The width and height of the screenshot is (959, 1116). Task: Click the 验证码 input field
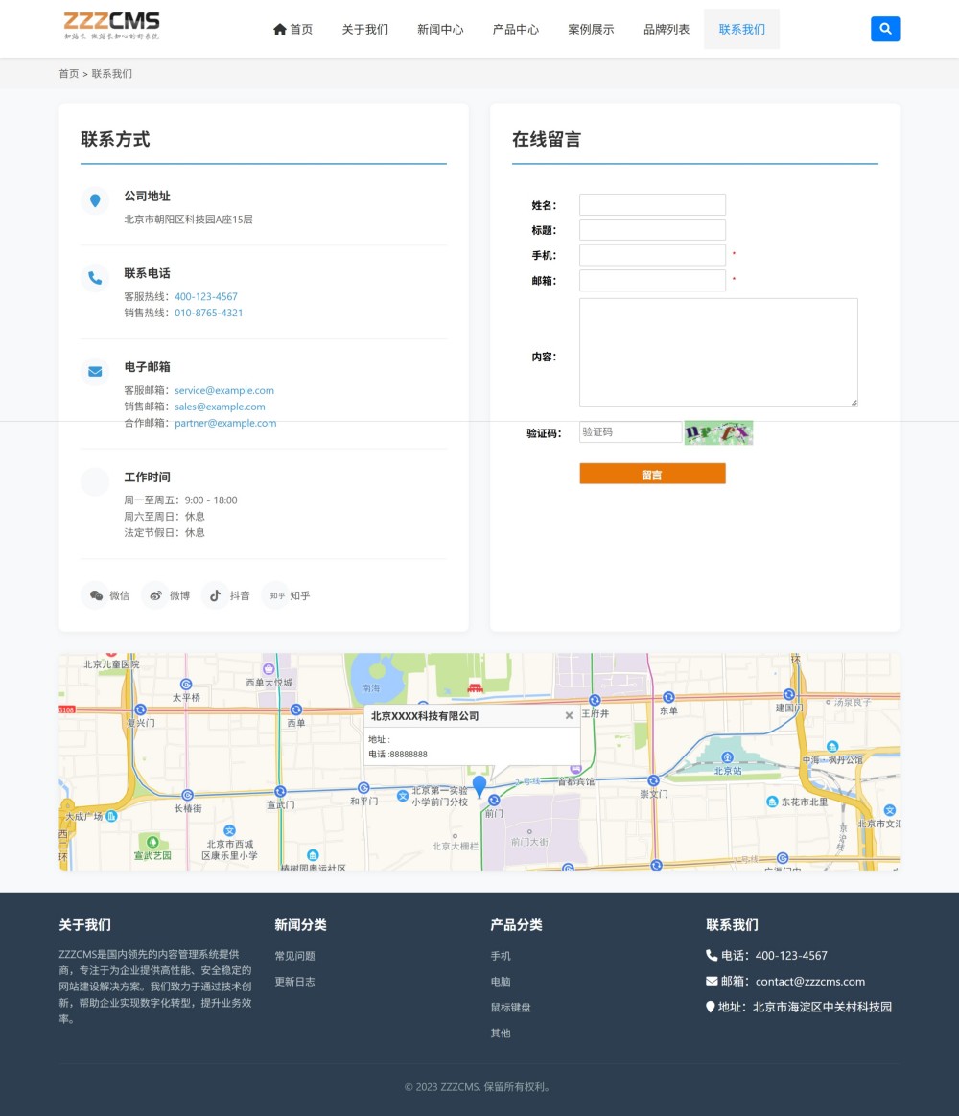[630, 432]
